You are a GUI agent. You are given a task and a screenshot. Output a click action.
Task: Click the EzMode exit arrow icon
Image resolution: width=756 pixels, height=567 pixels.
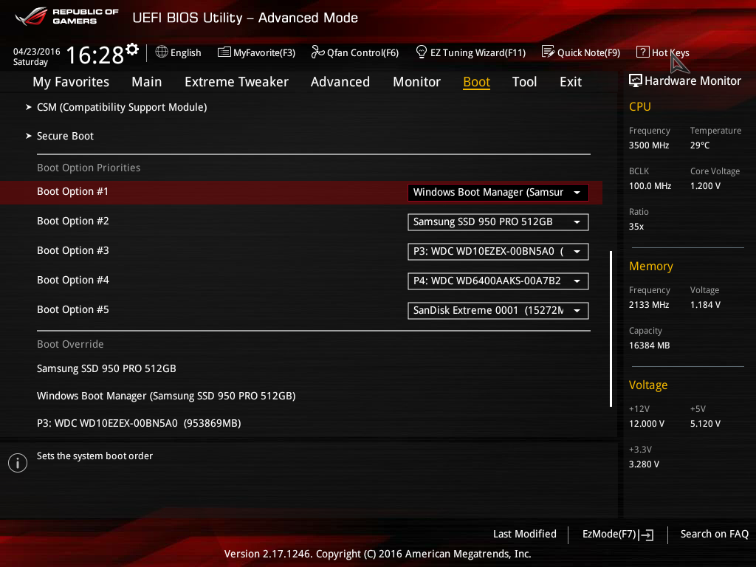646,535
